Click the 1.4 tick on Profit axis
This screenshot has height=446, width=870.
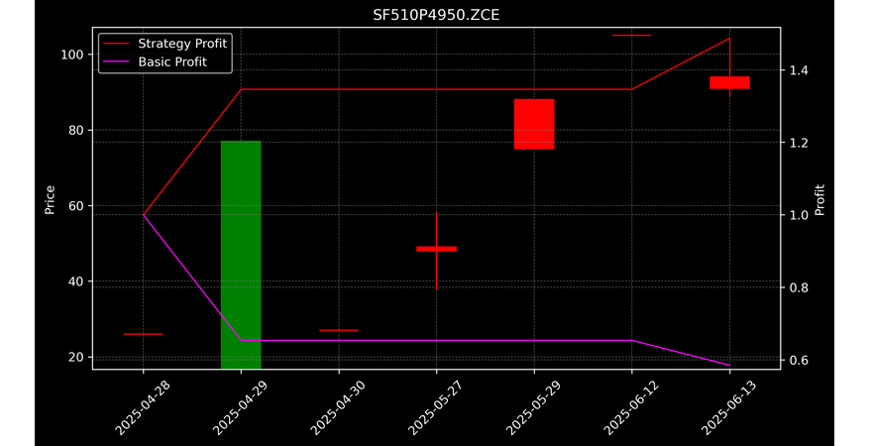[x=798, y=70]
